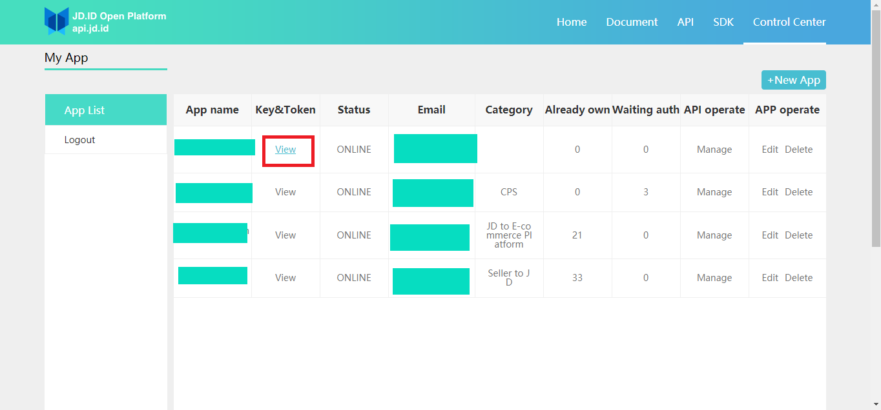View key and token for CPS app
This screenshot has width=881, height=410.
[x=285, y=192]
